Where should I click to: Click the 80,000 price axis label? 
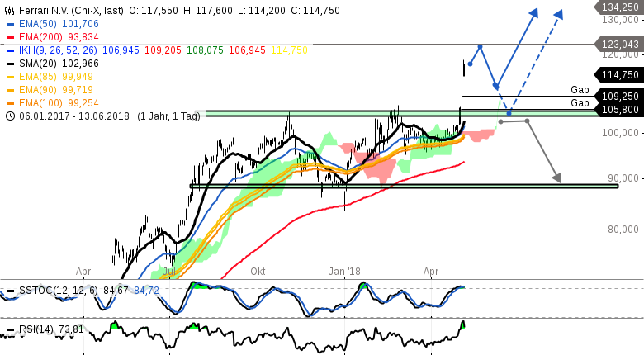(624, 230)
